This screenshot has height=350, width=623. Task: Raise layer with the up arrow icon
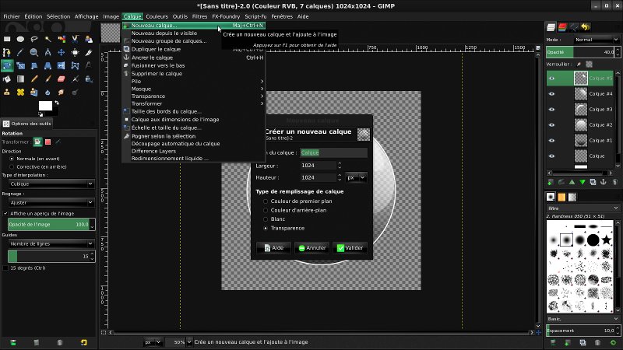click(572, 182)
